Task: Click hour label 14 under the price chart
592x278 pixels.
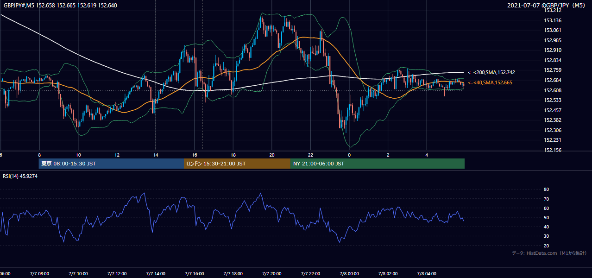Action: [156, 155]
